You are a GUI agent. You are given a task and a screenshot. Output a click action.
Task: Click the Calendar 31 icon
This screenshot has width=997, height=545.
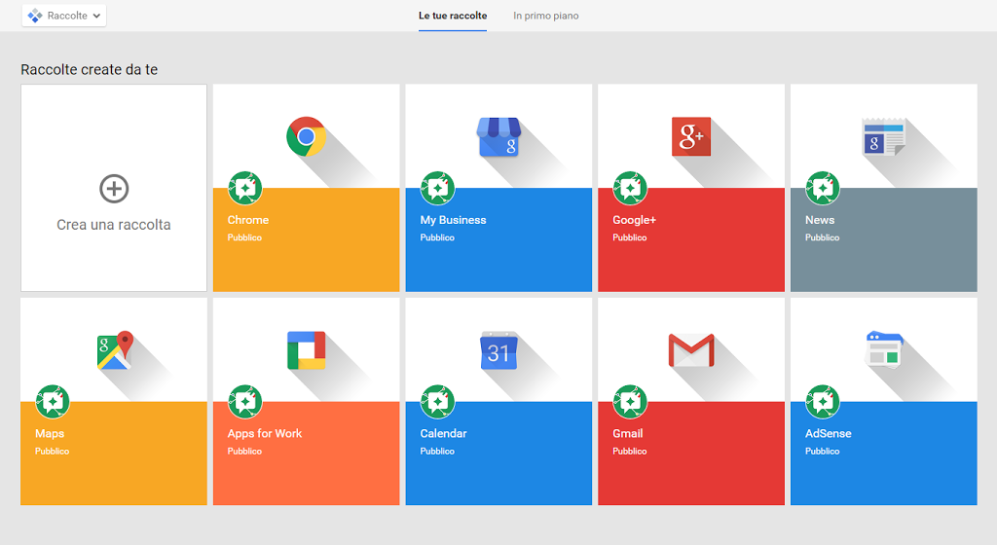tap(499, 350)
